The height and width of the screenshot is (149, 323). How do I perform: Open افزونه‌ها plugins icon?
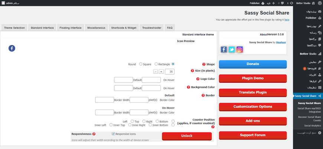point(320,68)
